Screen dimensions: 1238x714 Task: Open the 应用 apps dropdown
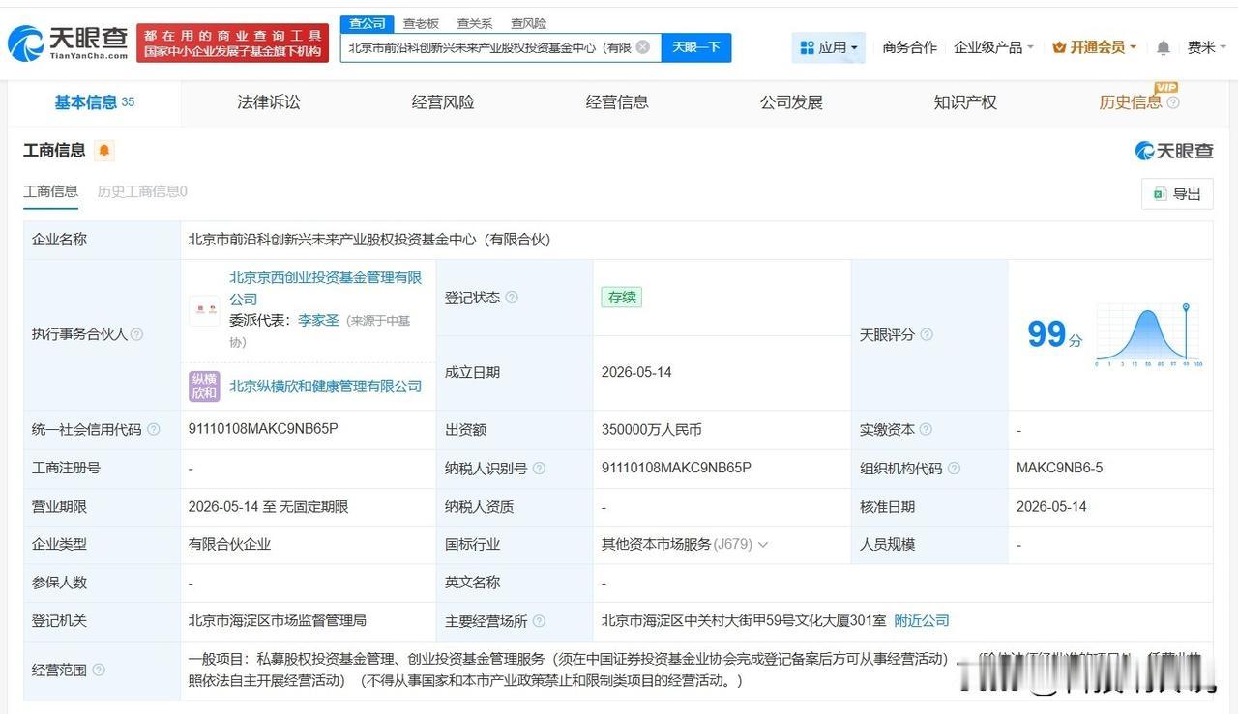pos(829,47)
